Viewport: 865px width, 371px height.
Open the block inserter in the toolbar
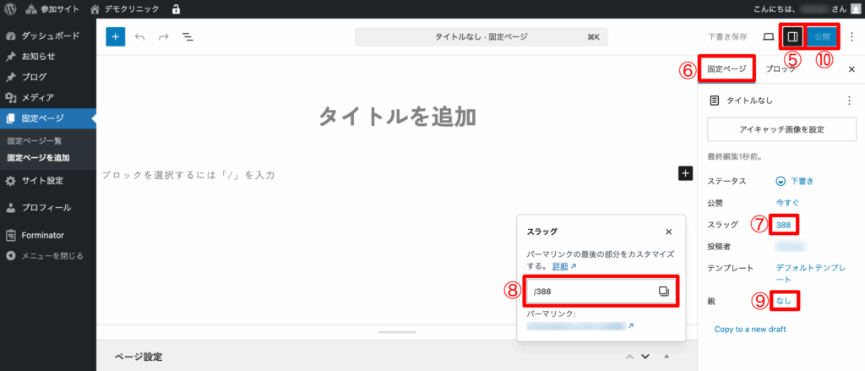coord(116,37)
